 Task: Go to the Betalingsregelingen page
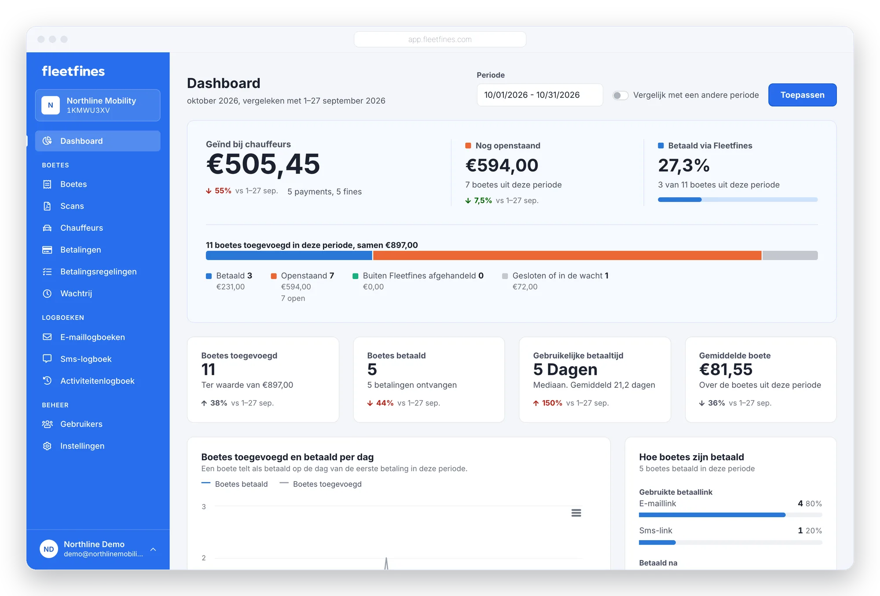(98, 272)
